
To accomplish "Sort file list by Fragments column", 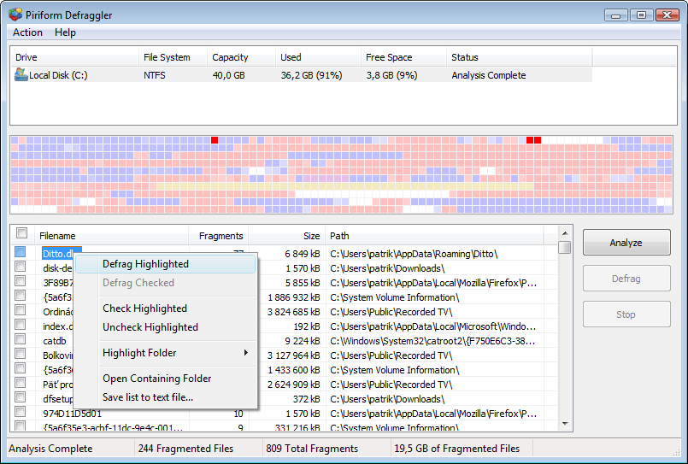I will [x=219, y=236].
